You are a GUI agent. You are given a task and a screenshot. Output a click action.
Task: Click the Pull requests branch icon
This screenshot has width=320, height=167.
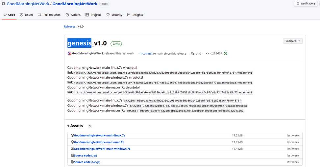(x=40, y=15)
